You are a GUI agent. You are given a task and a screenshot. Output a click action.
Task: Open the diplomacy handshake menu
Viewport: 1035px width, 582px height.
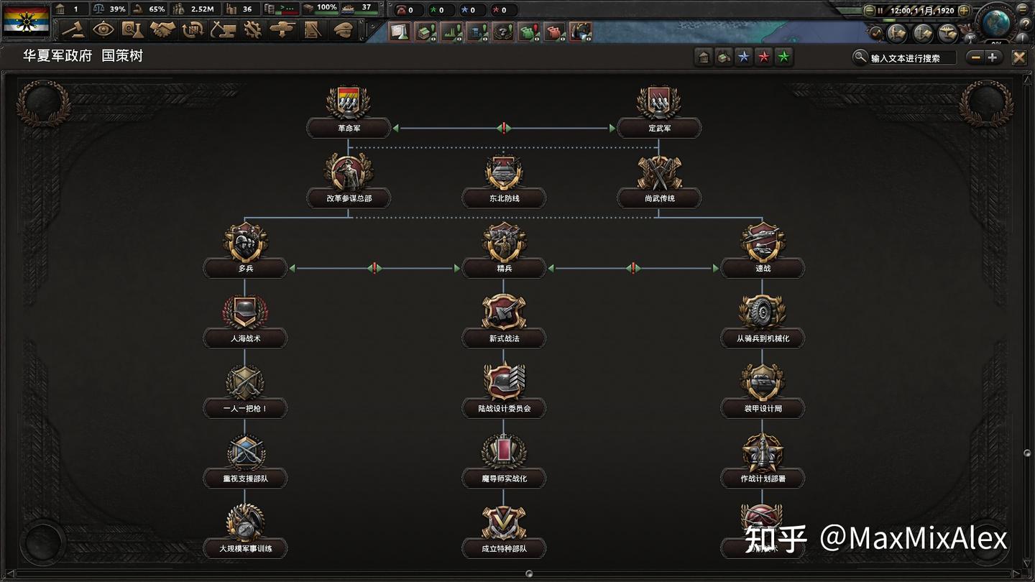163,29
